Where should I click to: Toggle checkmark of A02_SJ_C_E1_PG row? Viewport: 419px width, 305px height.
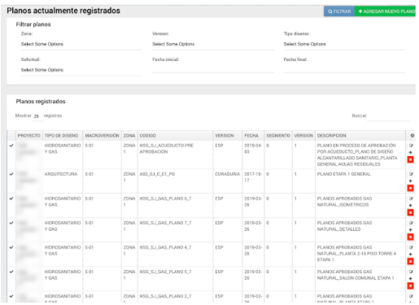point(11,174)
